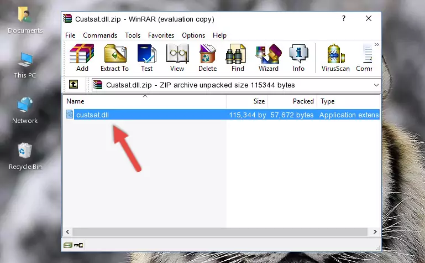Screen dimensions: 425x263
Task: Go up one folder level
Action: 74,84
